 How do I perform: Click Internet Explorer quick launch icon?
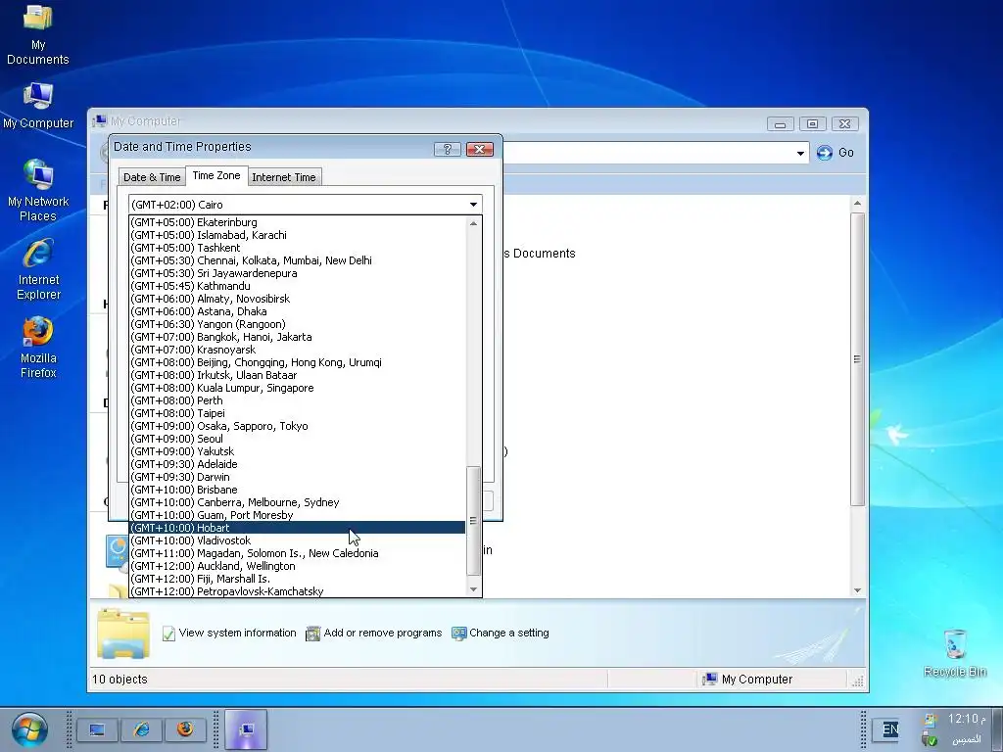point(141,729)
